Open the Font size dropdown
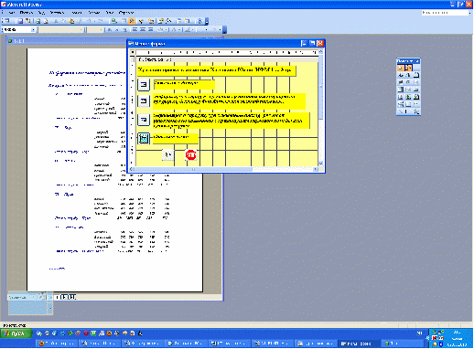Image resolution: width=474 pixels, height=349 pixels. 101,29
